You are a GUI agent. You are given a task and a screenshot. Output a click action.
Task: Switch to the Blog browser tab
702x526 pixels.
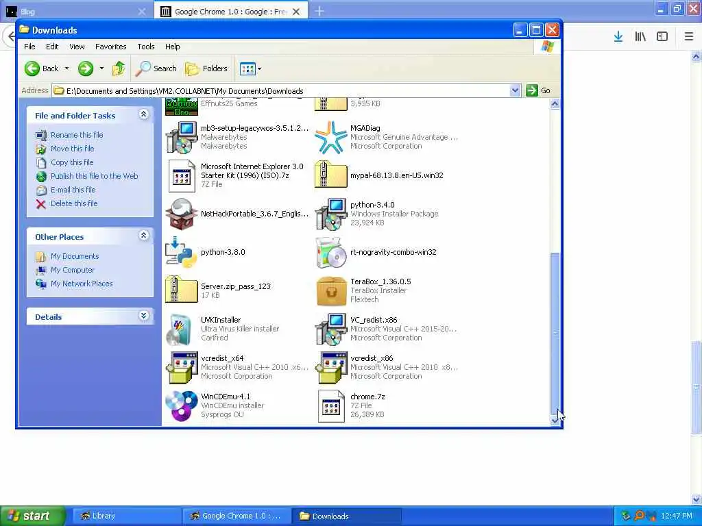pos(77,12)
